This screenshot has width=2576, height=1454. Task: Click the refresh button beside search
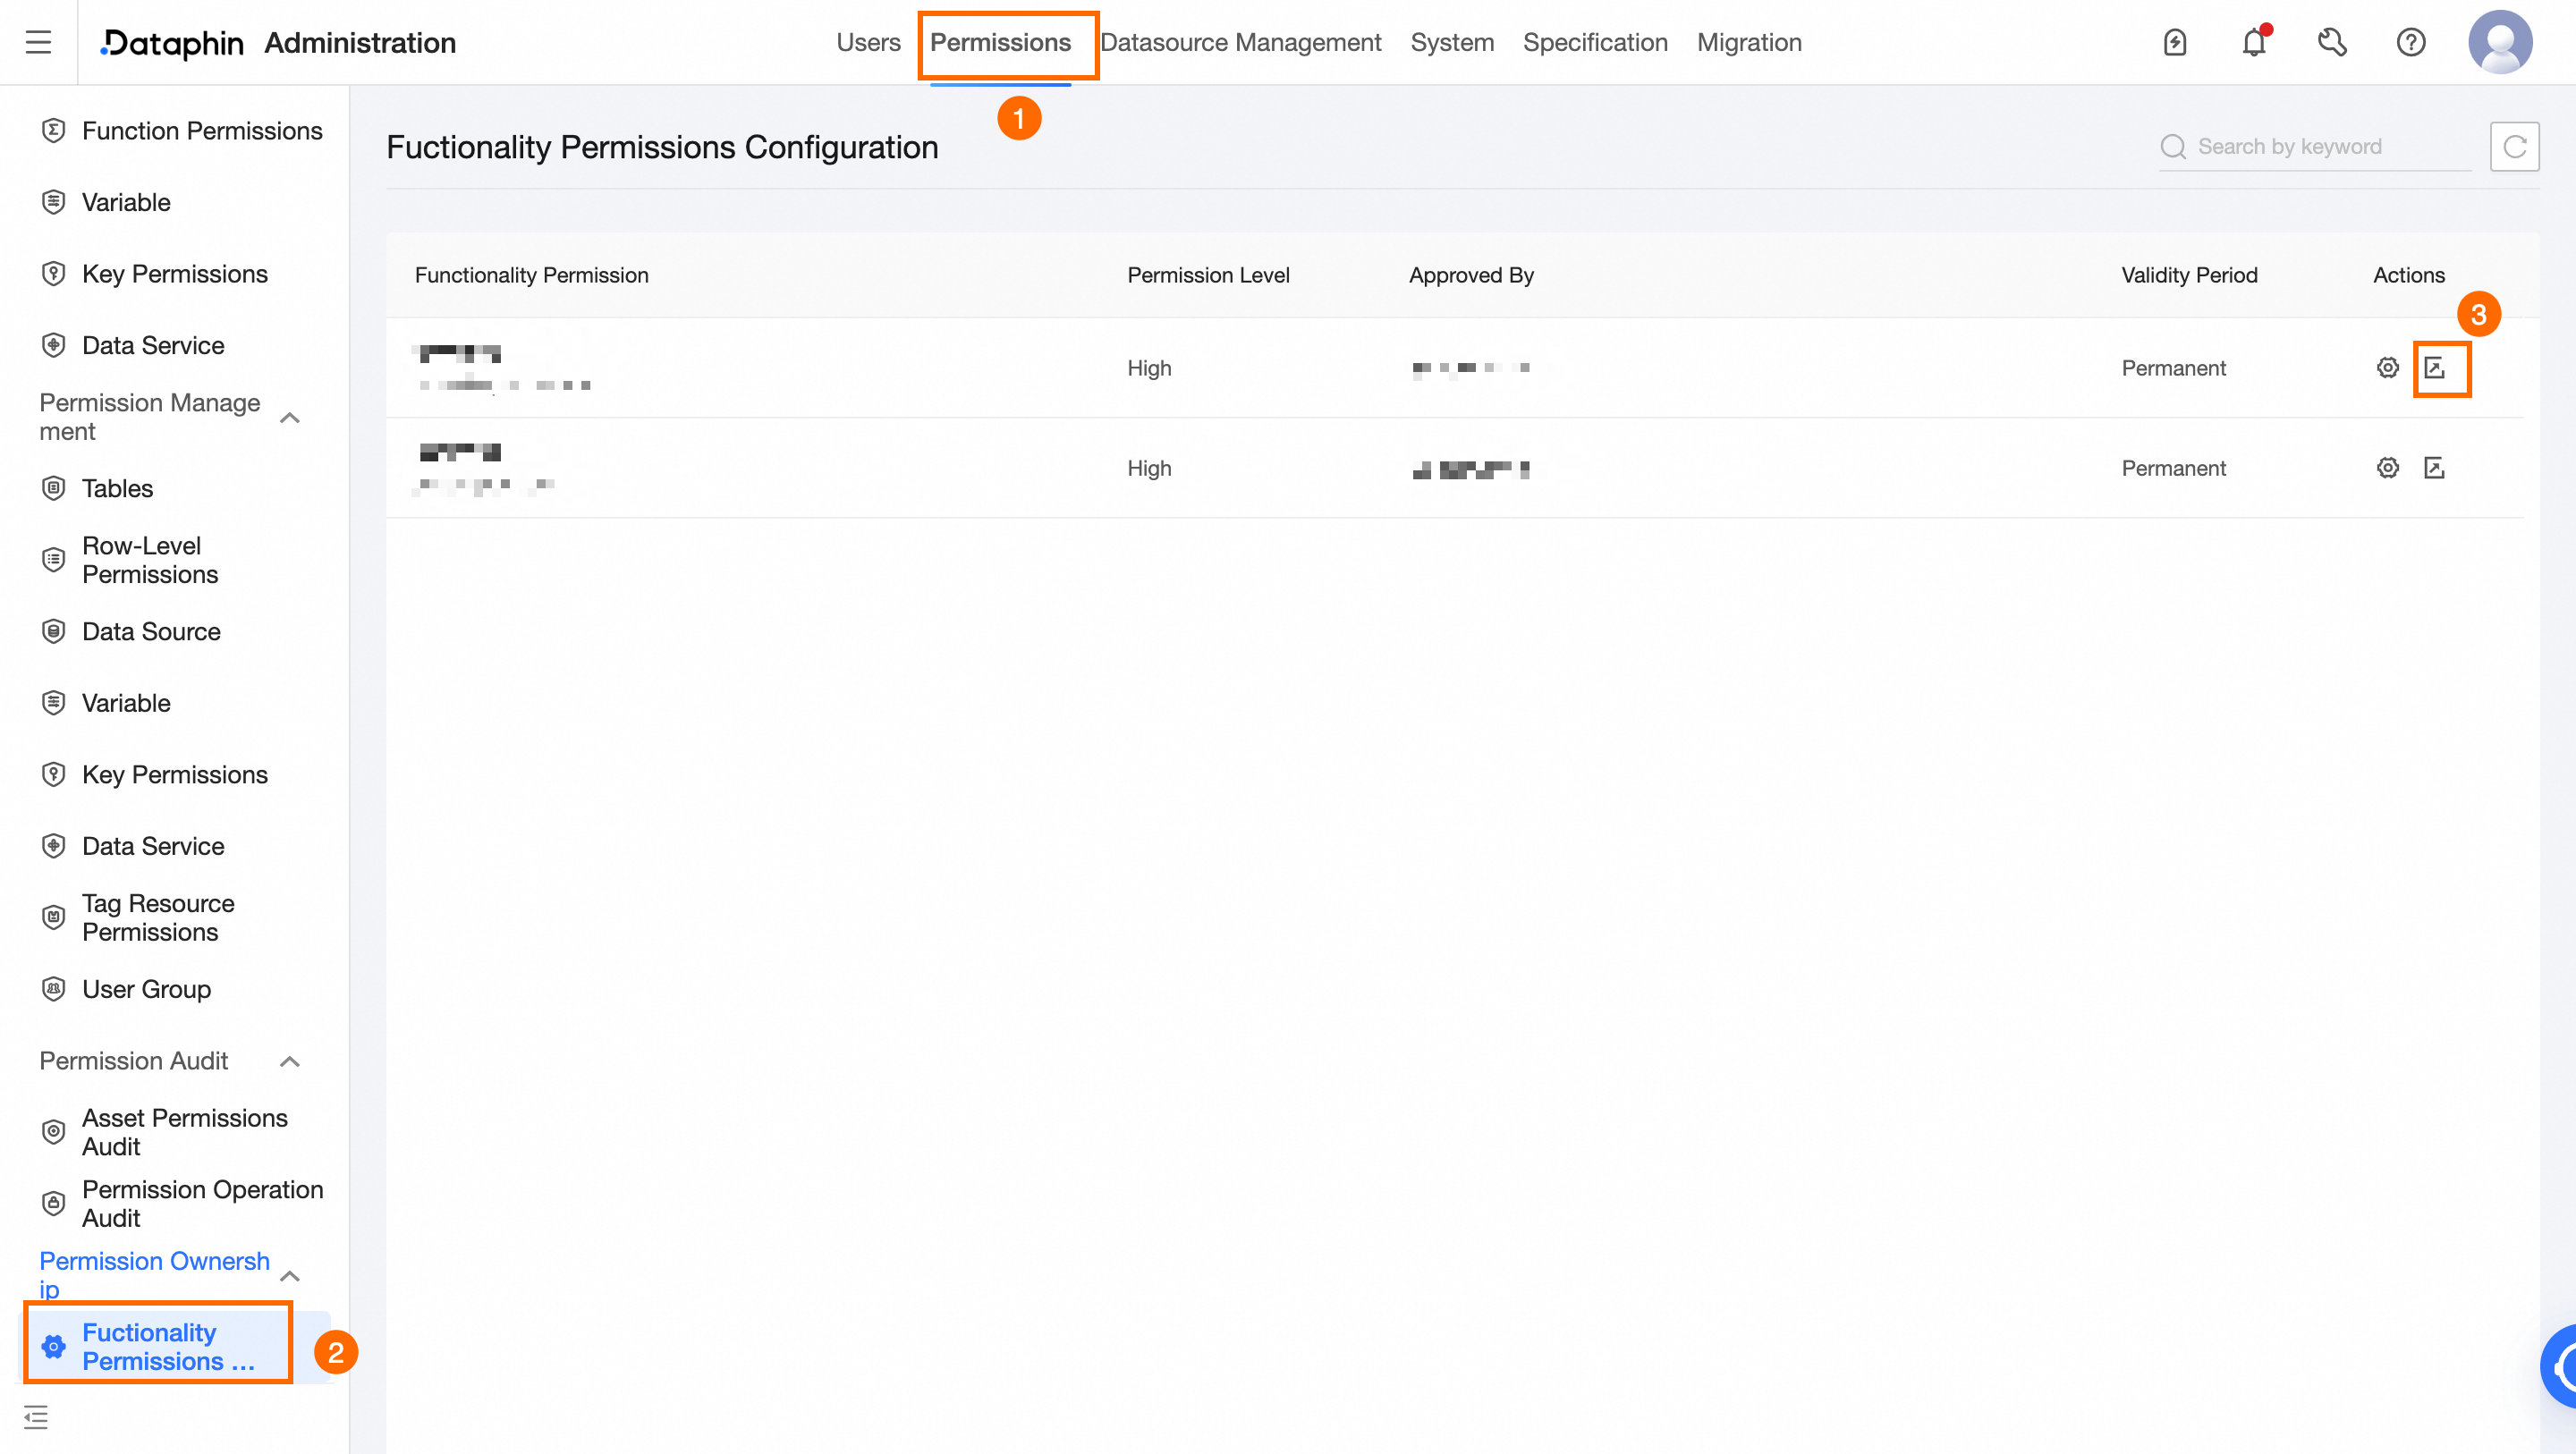click(2514, 147)
